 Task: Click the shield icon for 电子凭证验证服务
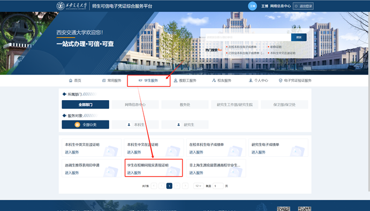pyautogui.click(x=281, y=80)
